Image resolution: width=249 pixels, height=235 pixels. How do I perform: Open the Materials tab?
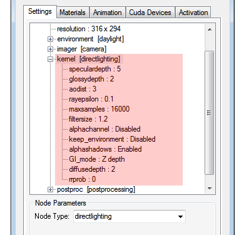coord(73,13)
